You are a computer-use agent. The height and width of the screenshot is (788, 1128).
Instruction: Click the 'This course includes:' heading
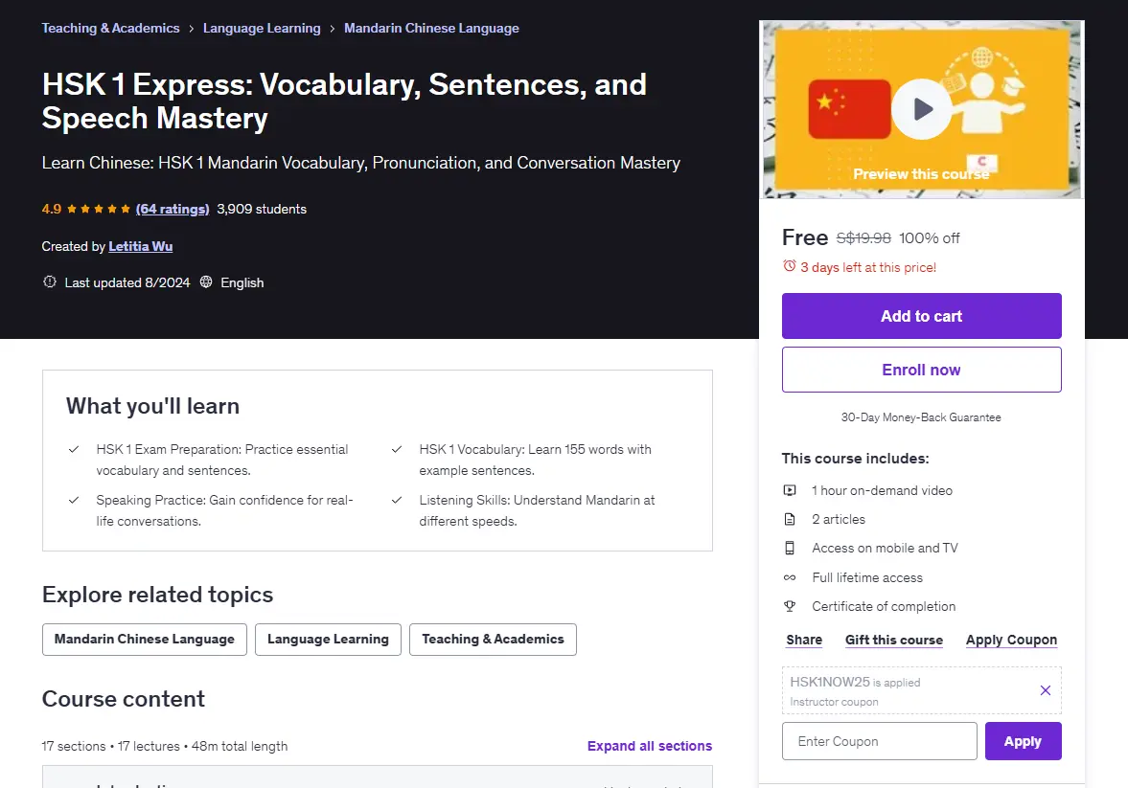[856, 458]
